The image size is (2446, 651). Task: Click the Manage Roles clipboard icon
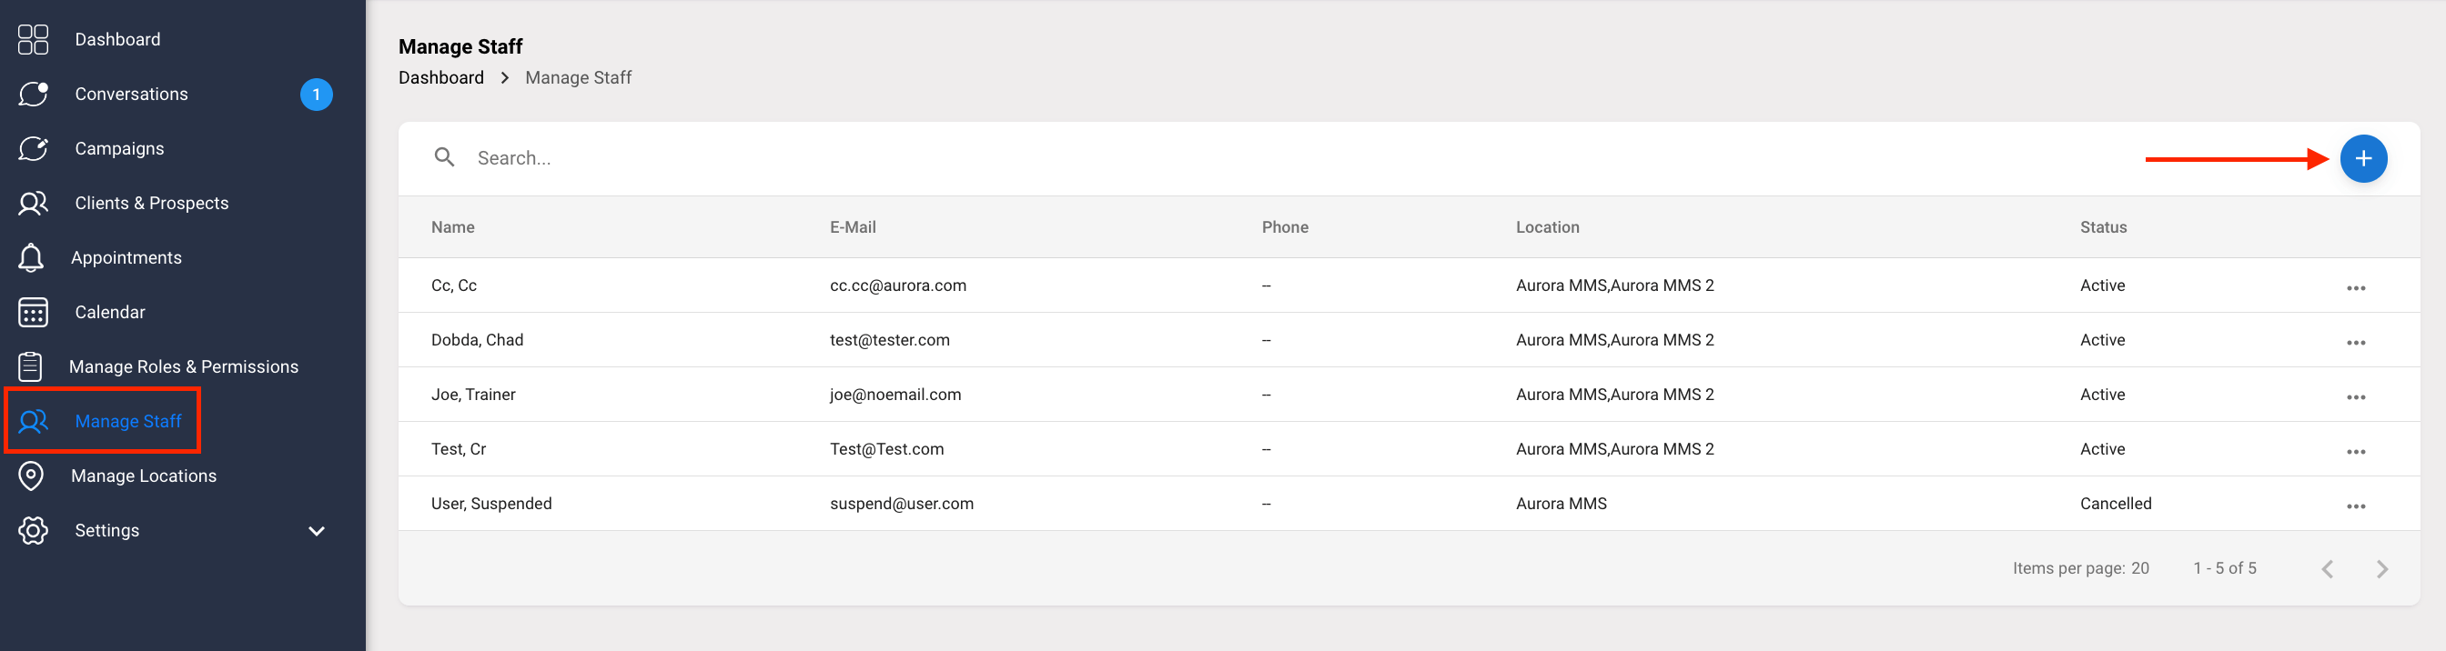click(30, 366)
